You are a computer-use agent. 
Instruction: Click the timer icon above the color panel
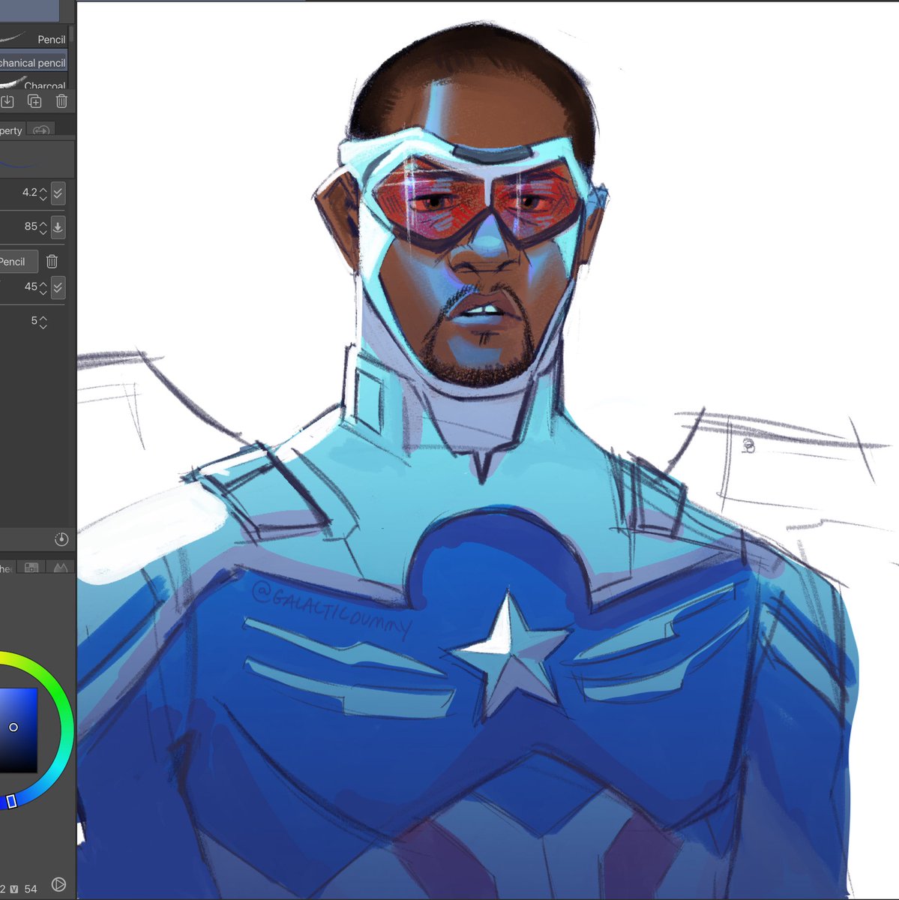click(x=62, y=539)
